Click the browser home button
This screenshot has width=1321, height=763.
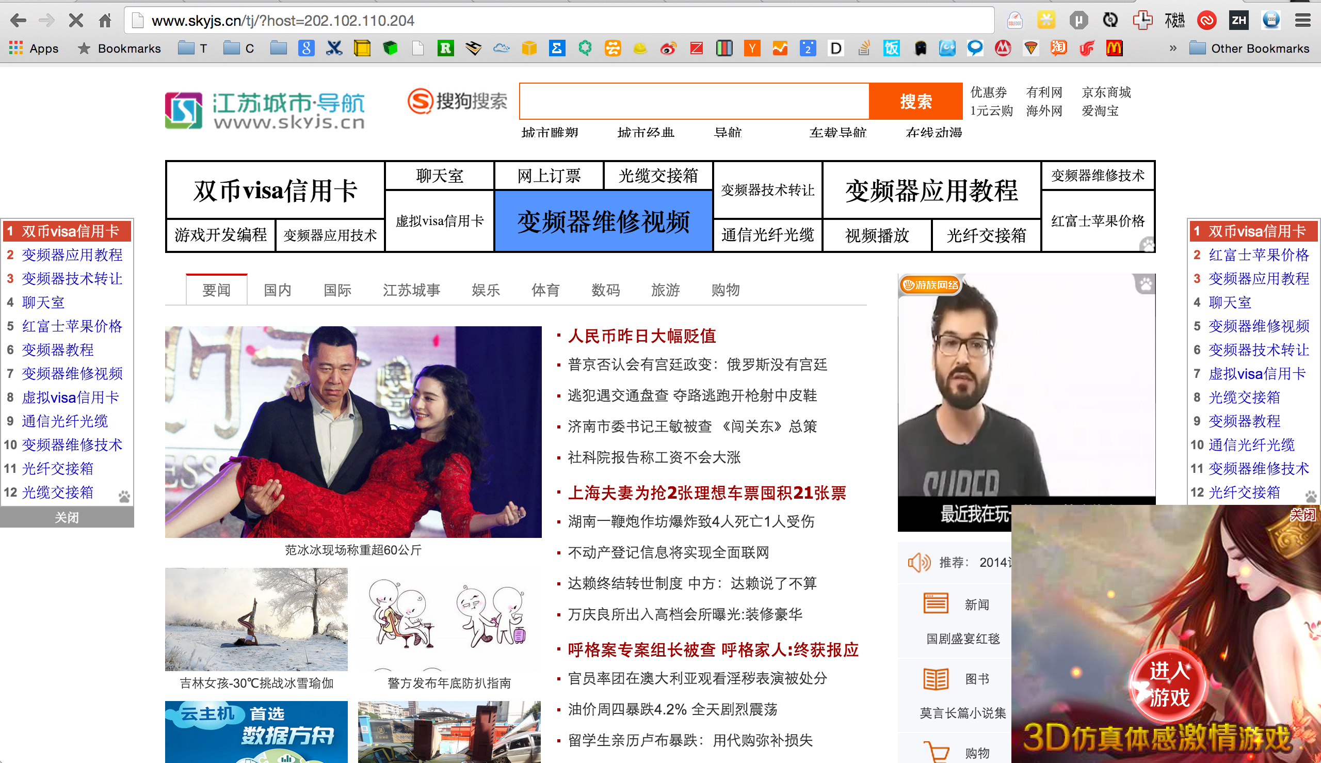(x=105, y=21)
